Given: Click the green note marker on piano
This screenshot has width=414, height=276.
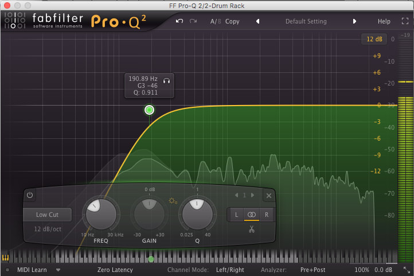Looking at the screenshot, I should pyautogui.click(x=151, y=259).
